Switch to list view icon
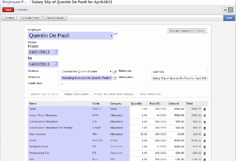 tap(225, 10)
